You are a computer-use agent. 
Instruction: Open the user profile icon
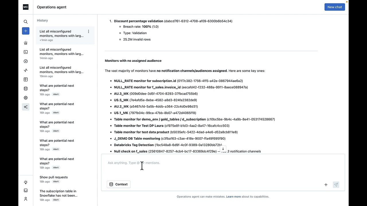[26, 199]
